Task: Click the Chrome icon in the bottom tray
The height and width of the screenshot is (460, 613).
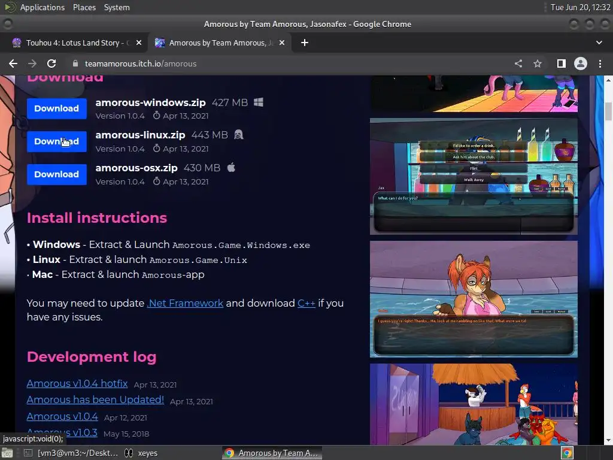Action: pos(568,453)
